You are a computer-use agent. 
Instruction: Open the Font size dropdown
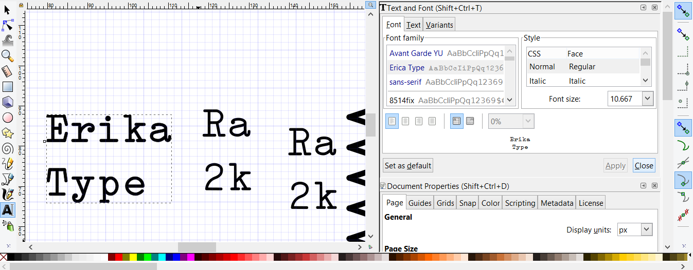(648, 99)
